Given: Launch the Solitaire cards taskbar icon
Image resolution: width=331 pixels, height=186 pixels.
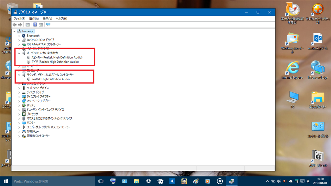Looking at the screenshot, I should 160,181.
